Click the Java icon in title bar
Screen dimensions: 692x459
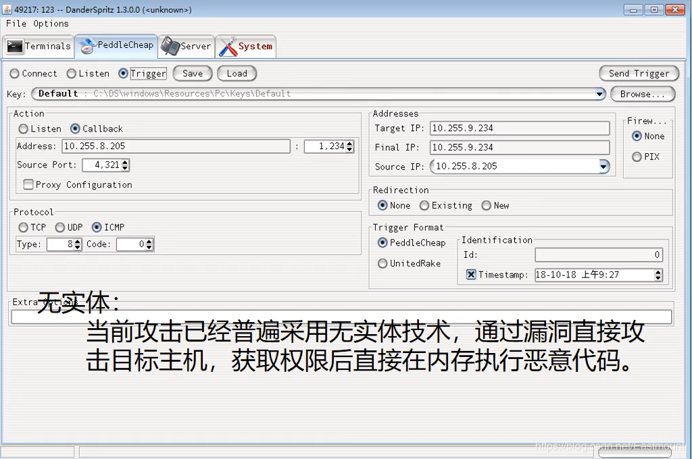(x=7, y=9)
